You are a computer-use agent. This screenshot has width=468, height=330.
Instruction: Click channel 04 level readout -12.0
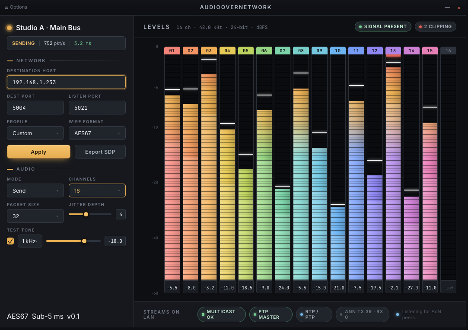[x=227, y=288]
